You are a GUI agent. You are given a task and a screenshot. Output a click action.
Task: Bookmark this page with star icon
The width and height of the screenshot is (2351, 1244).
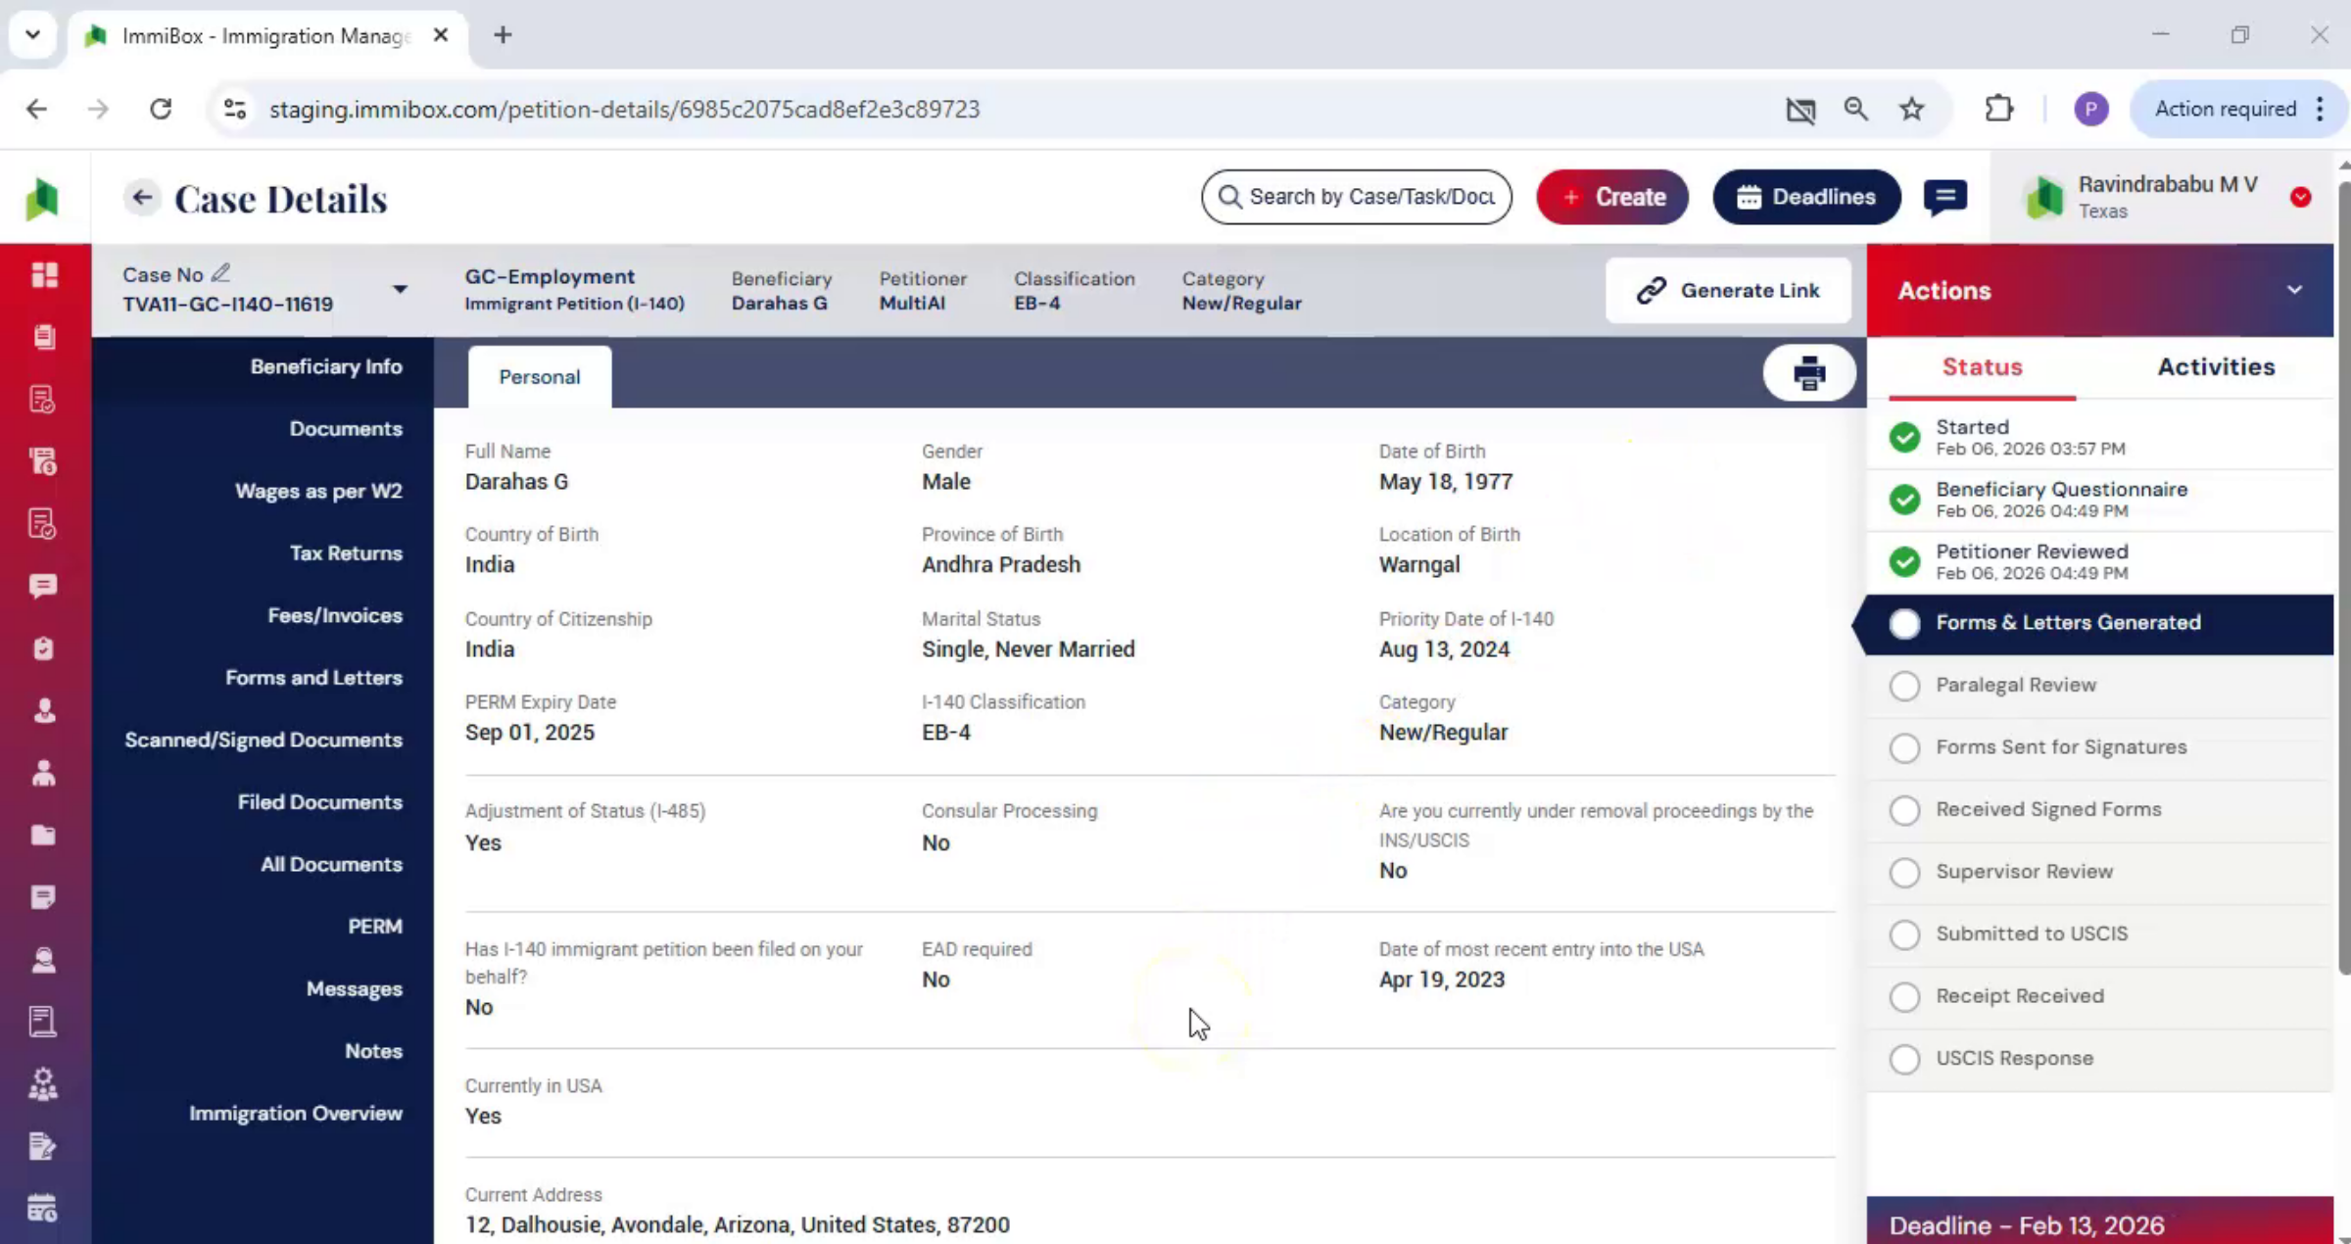[1911, 109]
